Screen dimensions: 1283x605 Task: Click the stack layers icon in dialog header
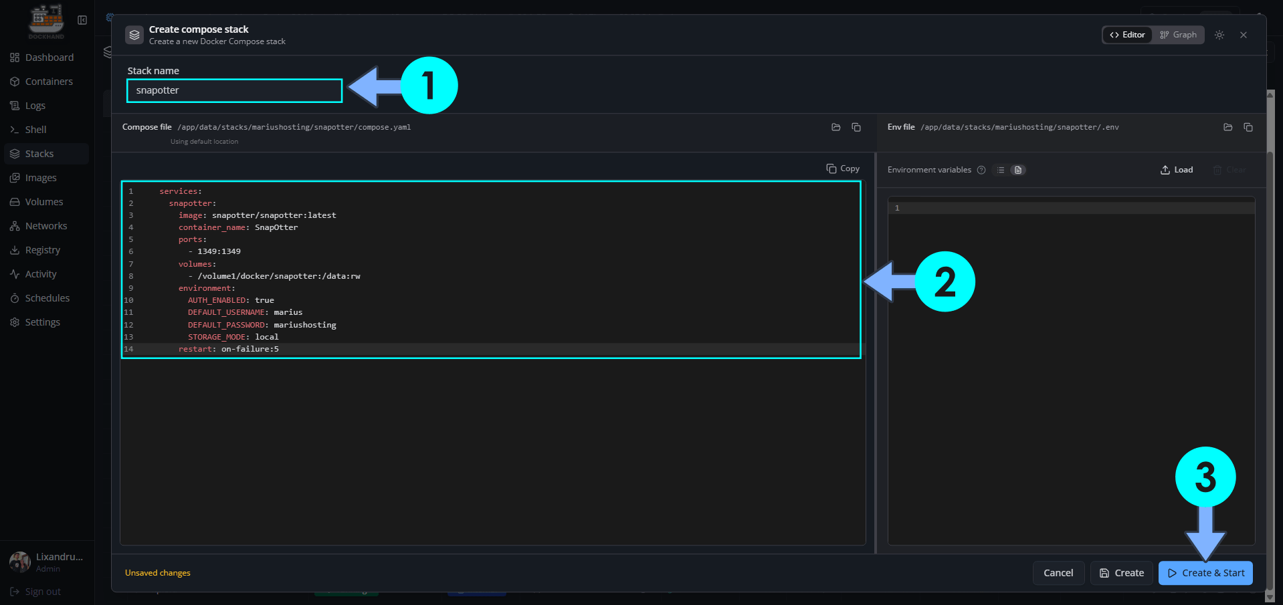[x=134, y=35]
